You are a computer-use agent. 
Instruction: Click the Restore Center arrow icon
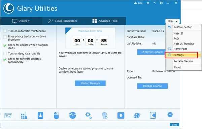pos(169,27)
